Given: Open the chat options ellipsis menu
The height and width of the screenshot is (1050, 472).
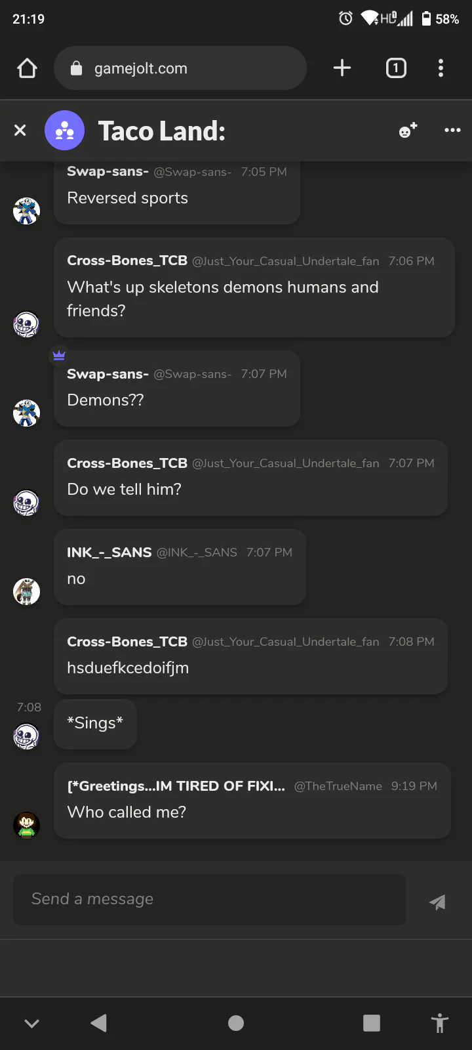Looking at the screenshot, I should pos(452,131).
